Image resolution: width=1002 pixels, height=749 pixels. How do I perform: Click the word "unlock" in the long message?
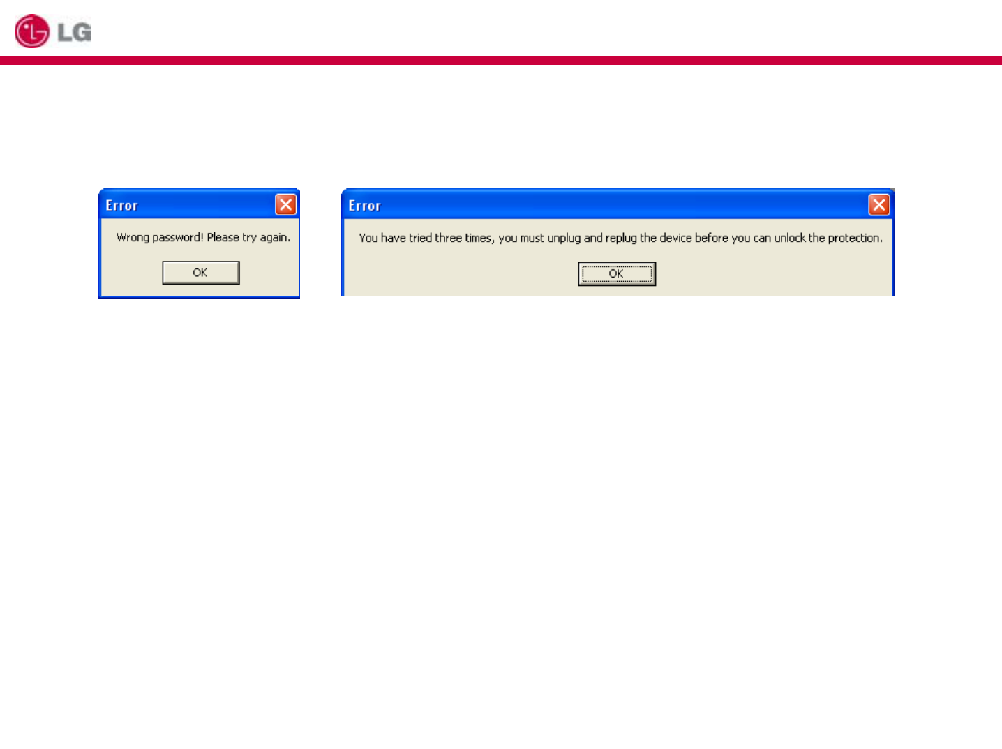pos(790,239)
